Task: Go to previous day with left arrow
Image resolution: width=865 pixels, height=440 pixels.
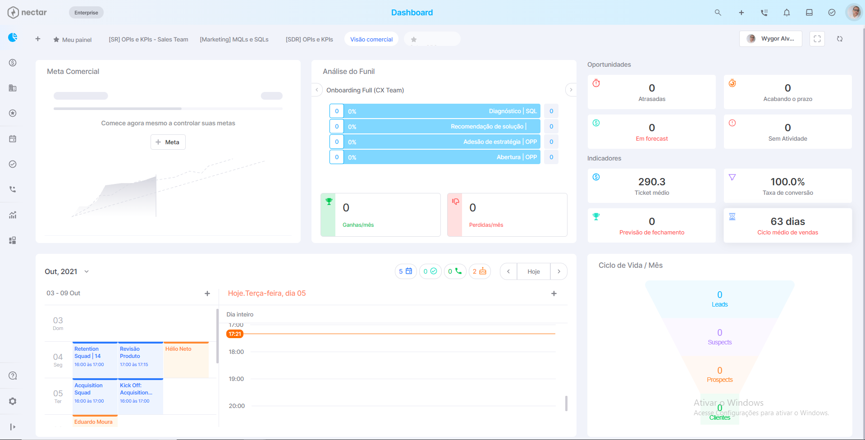Action: [x=508, y=271]
